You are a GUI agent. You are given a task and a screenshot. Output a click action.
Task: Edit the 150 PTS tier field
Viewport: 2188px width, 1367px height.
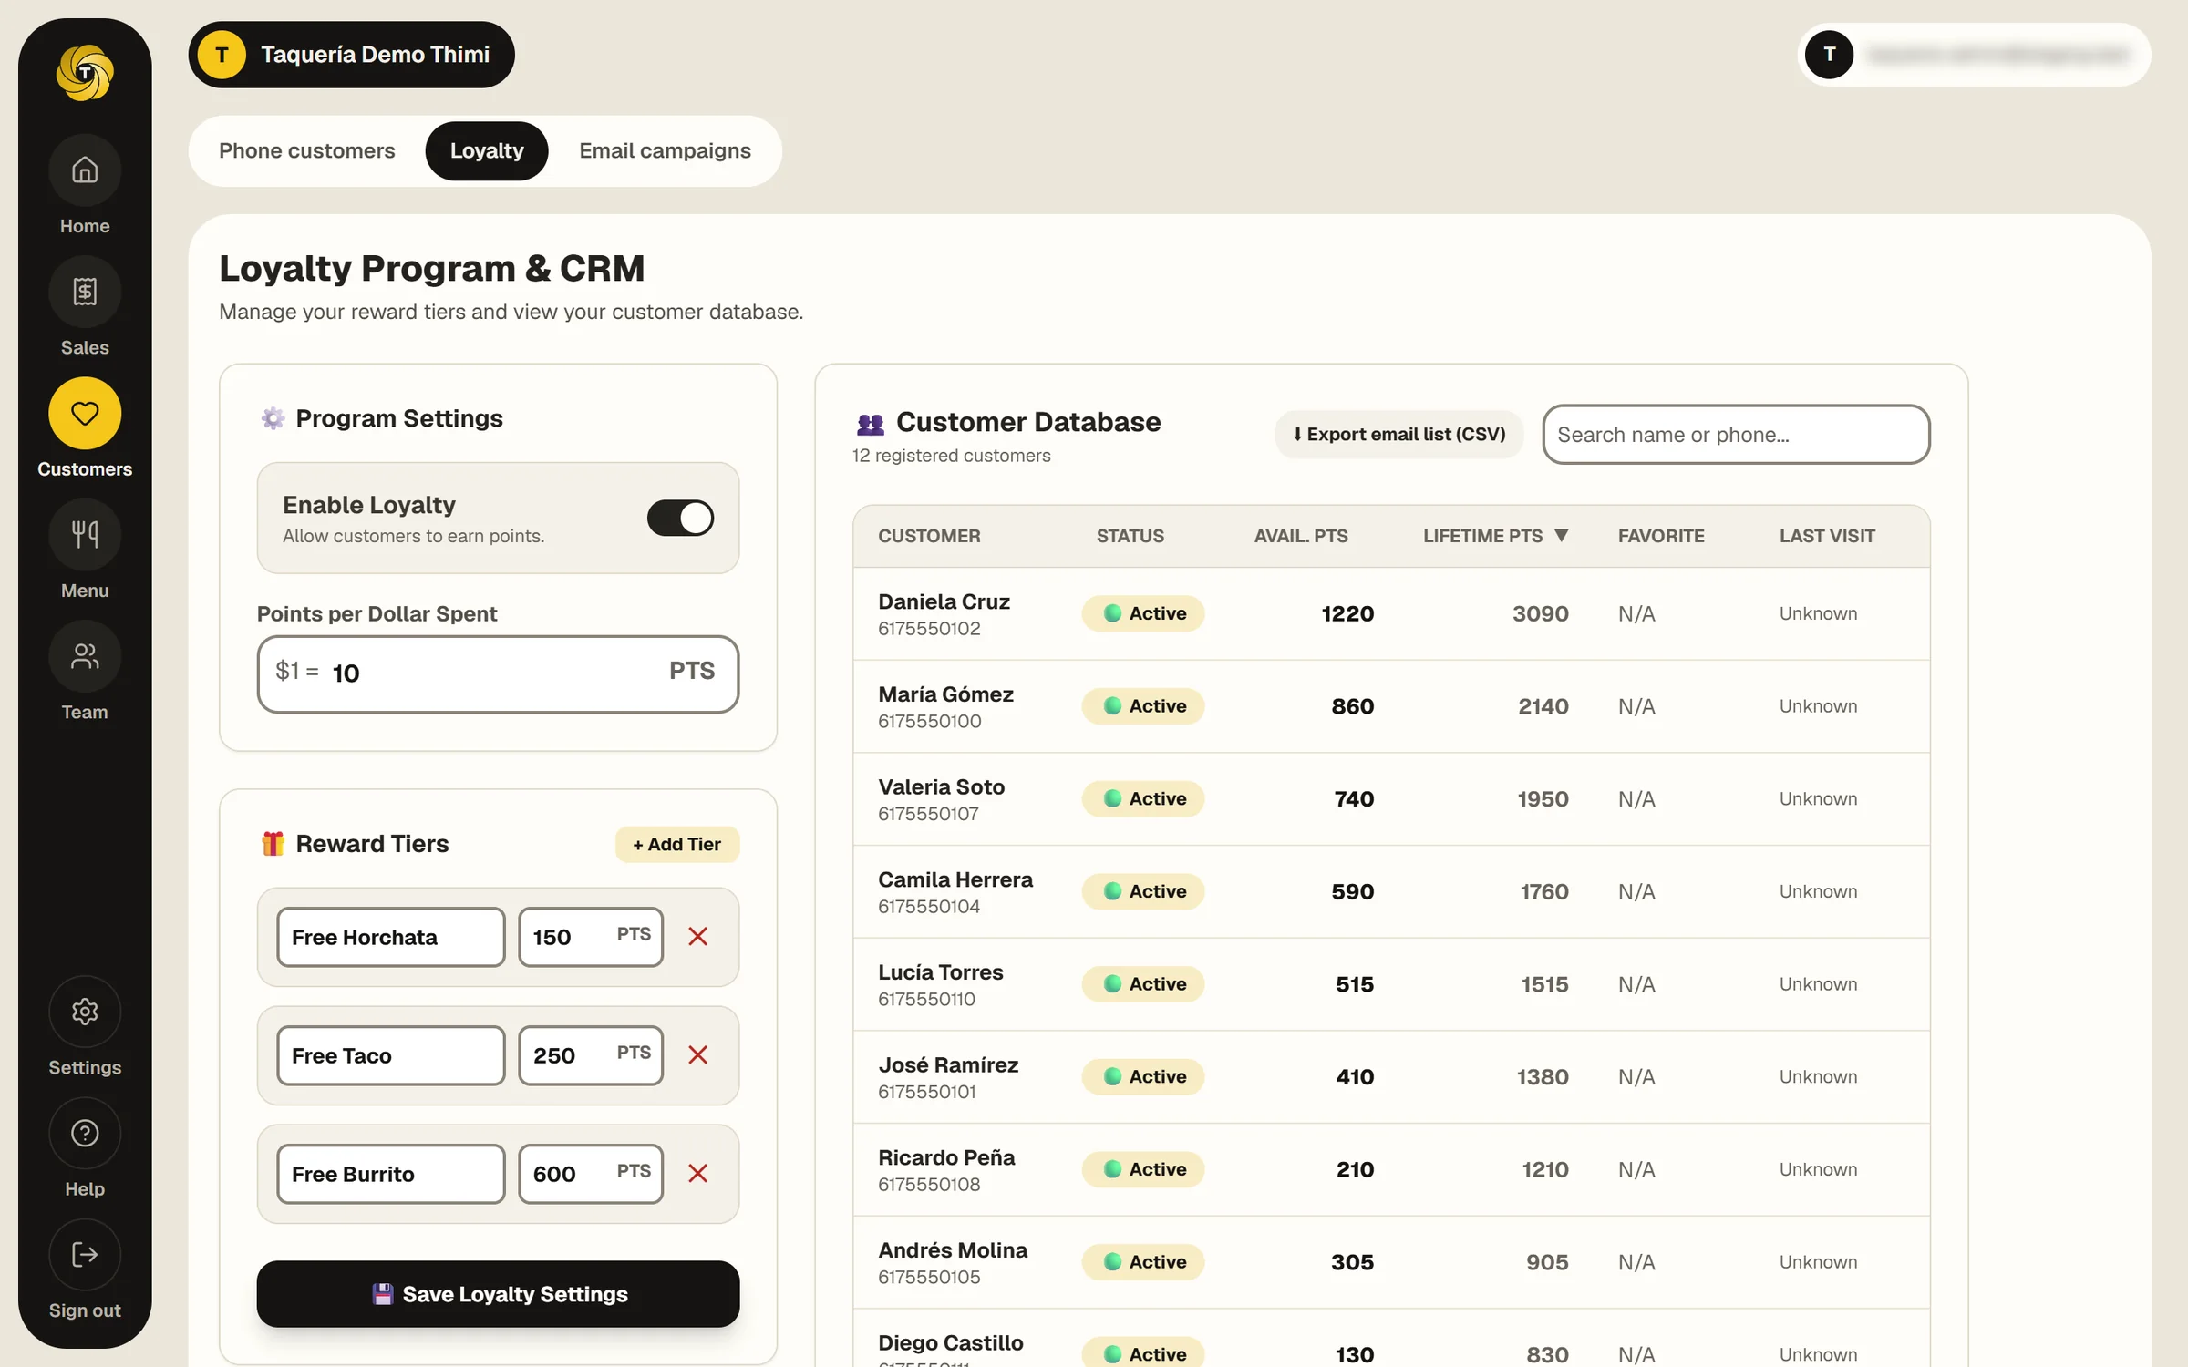591,937
